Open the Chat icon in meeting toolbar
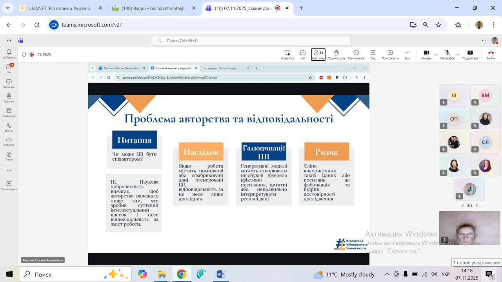This screenshot has height=282, width=502. click(302, 54)
